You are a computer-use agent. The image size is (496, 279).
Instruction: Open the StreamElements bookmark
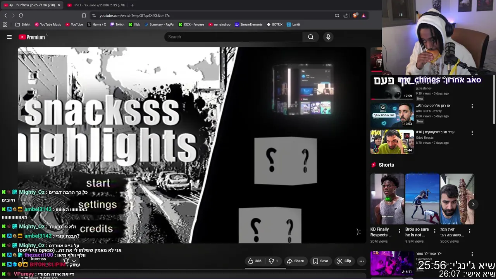click(x=248, y=24)
